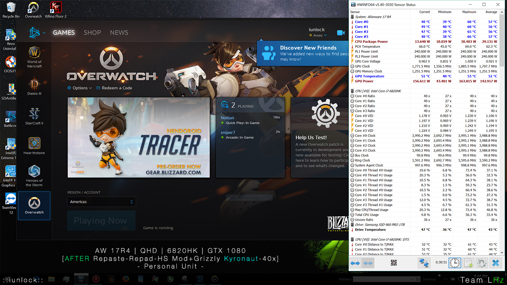
Task: Click the Redeem a Code link
Action: (114, 88)
